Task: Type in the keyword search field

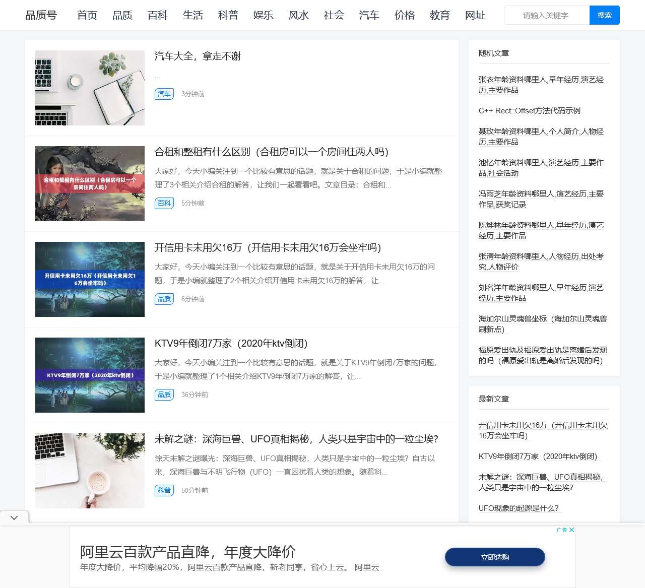Action: (x=546, y=15)
